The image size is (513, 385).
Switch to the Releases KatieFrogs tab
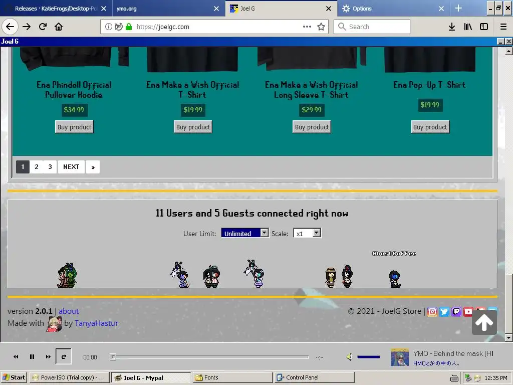click(x=56, y=9)
